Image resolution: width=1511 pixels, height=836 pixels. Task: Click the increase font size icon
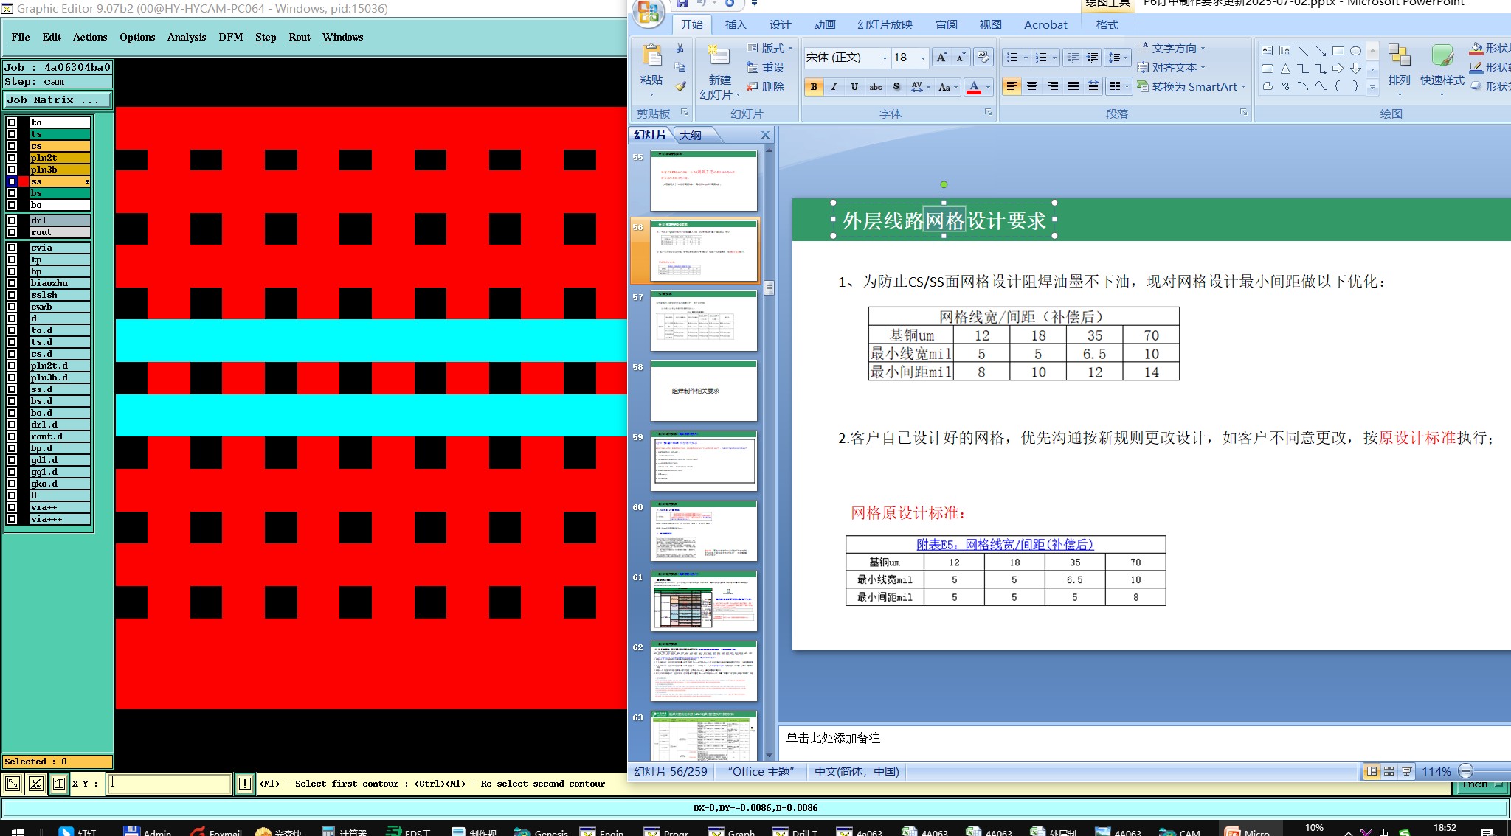(x=941, y=58)
